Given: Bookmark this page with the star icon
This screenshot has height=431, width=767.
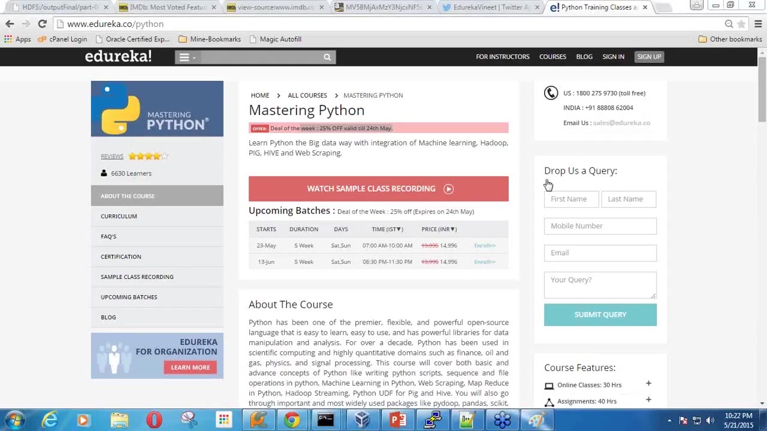Looking at the screenshot, I should [x=741, y=24].
